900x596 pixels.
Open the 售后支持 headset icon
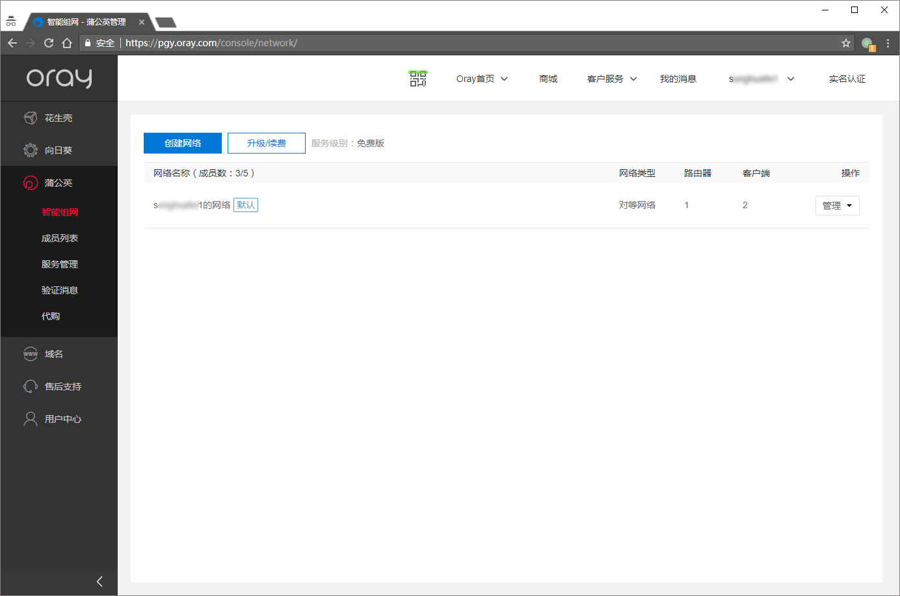pos(31,386)
